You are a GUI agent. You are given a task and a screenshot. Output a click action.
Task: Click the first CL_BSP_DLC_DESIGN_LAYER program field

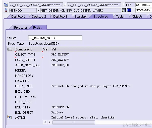(x=36, y=5)
